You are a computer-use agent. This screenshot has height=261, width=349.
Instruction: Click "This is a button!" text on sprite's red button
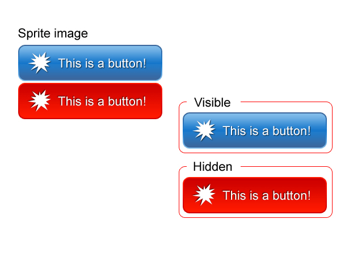pyautogui.click(x=102, y=101)
